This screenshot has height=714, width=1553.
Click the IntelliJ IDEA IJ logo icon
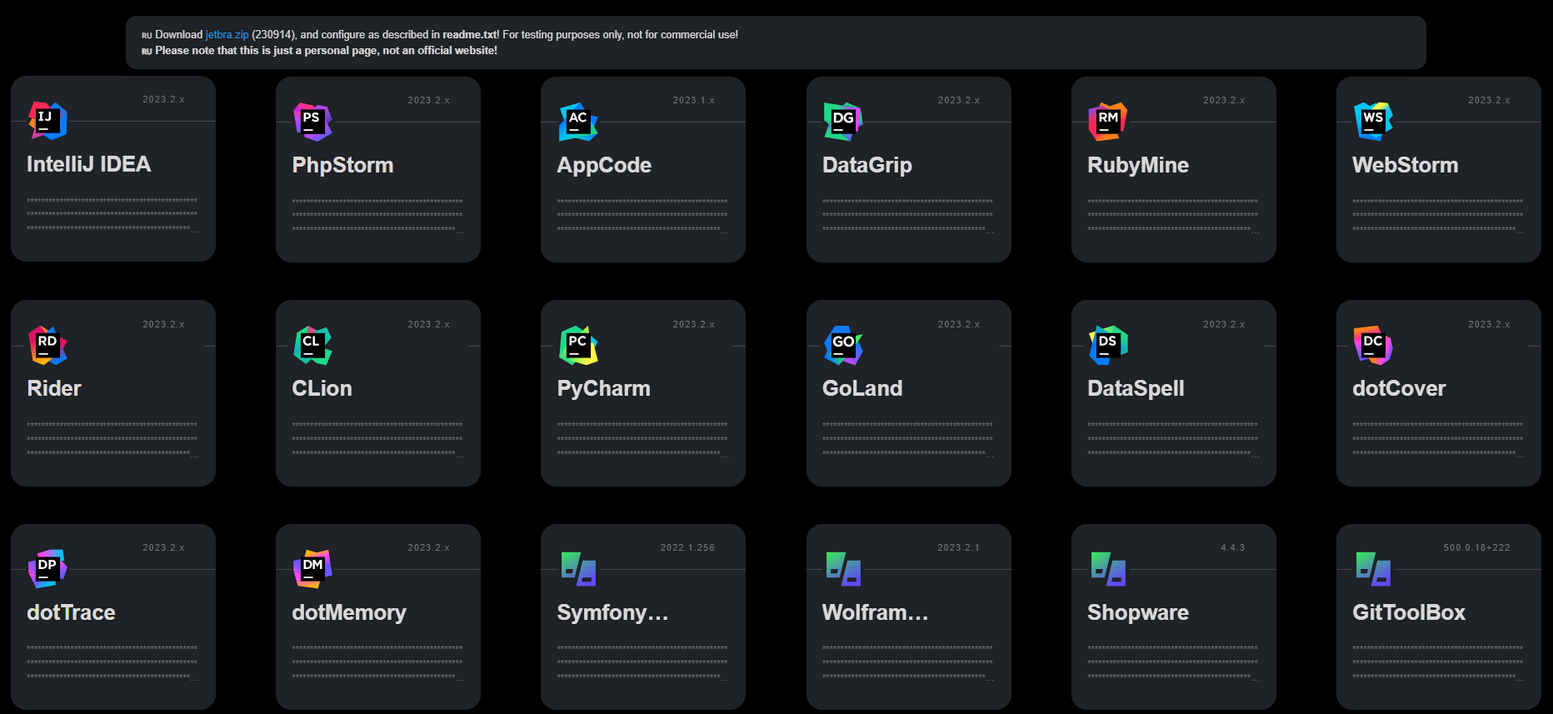47,120
